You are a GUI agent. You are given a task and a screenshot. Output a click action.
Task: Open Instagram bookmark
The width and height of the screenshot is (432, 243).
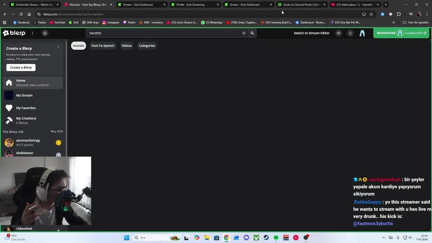tap(111, 23)
